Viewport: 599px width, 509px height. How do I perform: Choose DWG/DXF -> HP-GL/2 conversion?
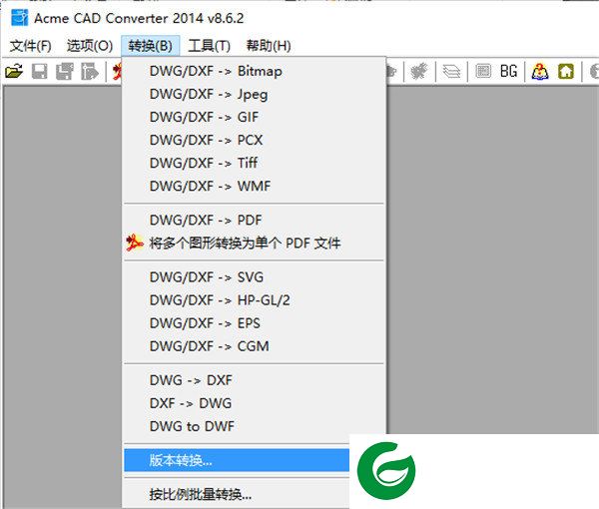pyautogui.click(x=254, y=300)
